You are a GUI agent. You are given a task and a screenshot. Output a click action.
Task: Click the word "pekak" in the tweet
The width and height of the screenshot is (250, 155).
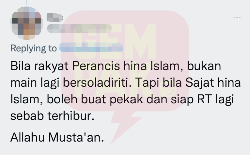(126, 100)
